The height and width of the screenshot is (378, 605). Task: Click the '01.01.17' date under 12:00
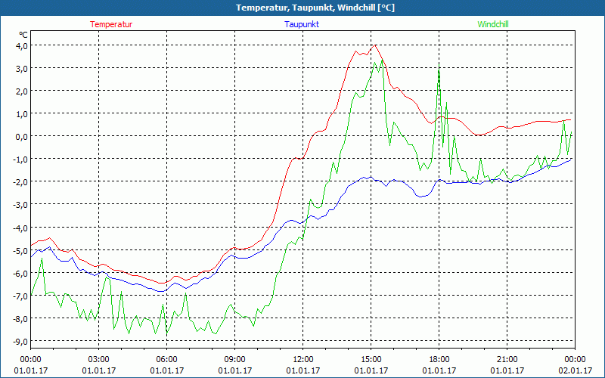coord(303,370)
